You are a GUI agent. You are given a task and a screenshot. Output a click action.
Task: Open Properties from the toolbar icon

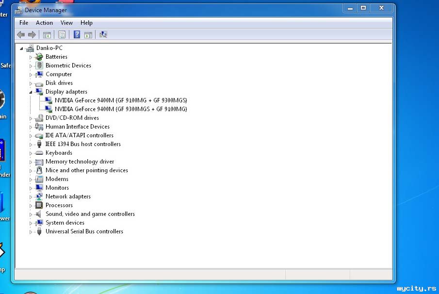pyautogui.click(x=62, y=35)
